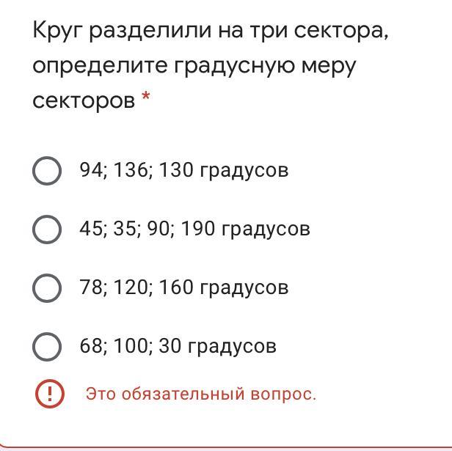Click the line 'определите градусную меру'
452x451 pixels.
pyautogui.click(x=194, y=66)
